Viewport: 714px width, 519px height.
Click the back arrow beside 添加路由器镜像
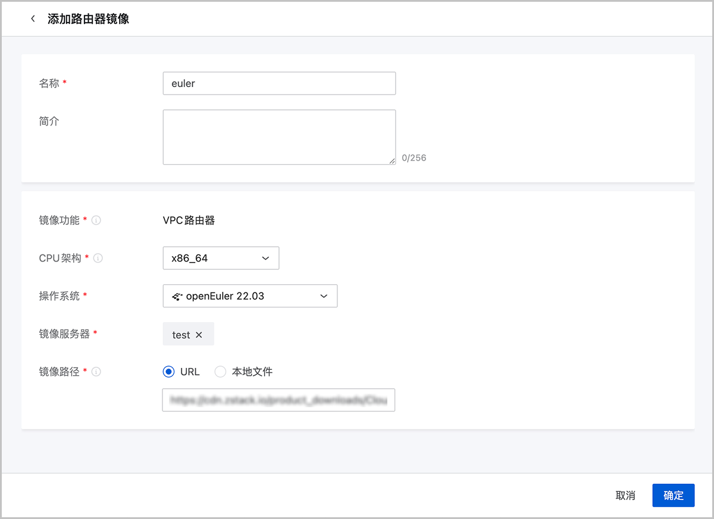(33, 19)
